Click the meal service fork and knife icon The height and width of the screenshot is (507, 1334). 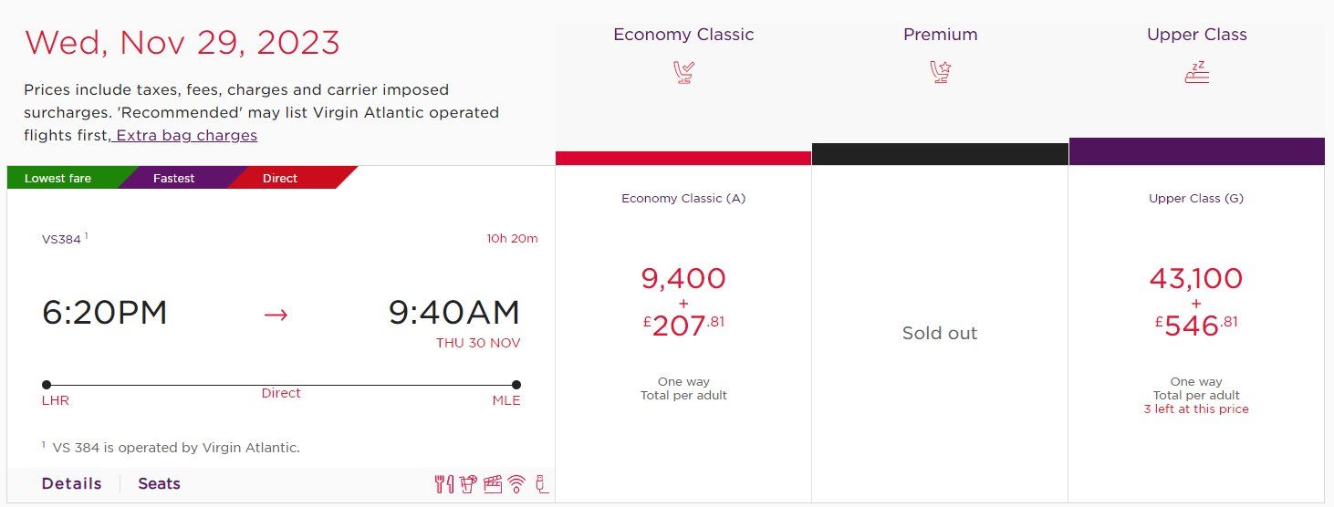click(x=443, y=484)
